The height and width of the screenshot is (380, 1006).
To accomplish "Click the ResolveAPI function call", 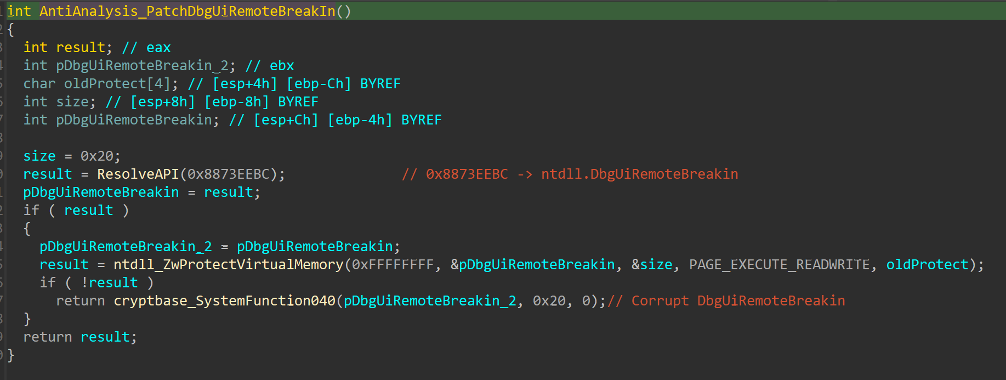I will (x=138, y=174).
